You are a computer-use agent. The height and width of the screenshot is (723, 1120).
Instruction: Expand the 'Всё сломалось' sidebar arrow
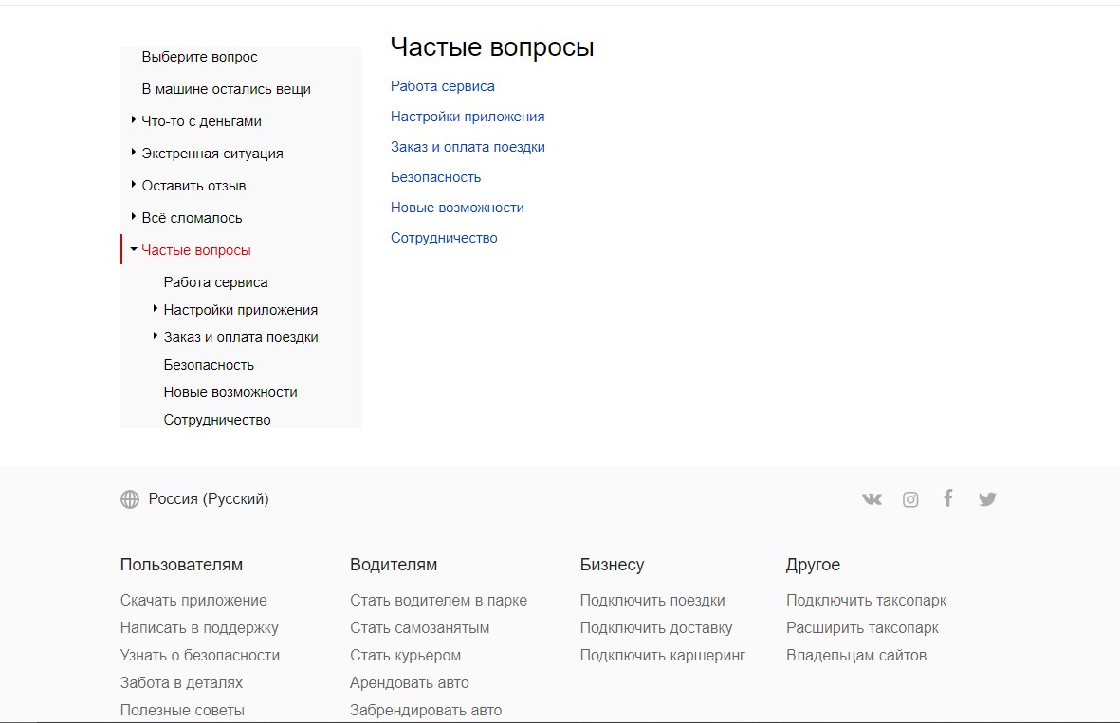[134, 217]
